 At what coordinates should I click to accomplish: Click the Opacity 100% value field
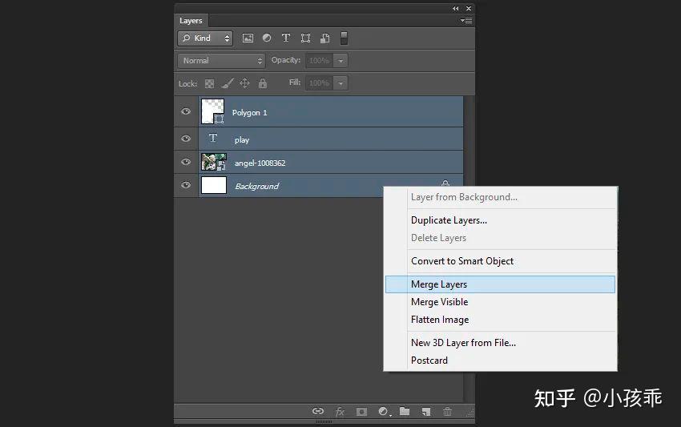(x=319, y=61)
